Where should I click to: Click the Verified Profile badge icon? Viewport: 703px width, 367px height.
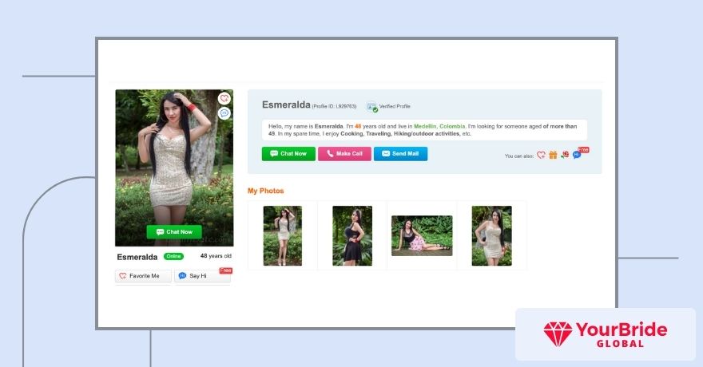pos(372,106)
